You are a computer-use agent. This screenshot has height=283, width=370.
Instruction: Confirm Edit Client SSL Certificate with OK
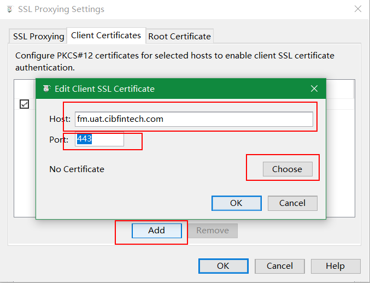[x=237, y=203]
